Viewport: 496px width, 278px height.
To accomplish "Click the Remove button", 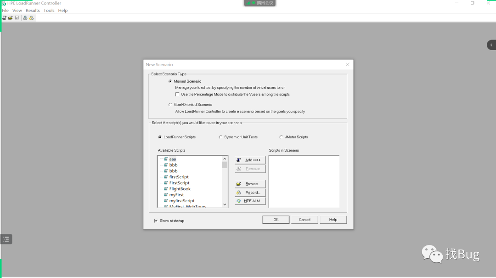I will click(250, 169).
